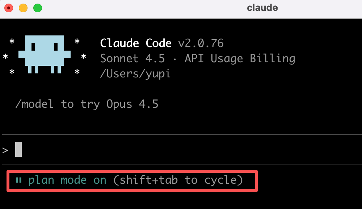Click the "Claude Code" heading text
Image resolution: width=362 pixels, height=209 pixels.
[x=136, y=43]
